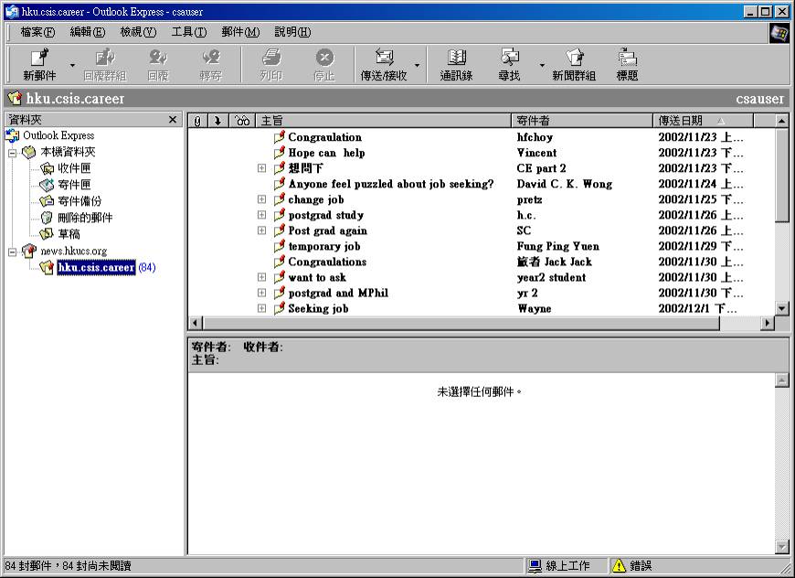Open the 工具(T) menu
The image size is (795, 578).
coord(189,32)
